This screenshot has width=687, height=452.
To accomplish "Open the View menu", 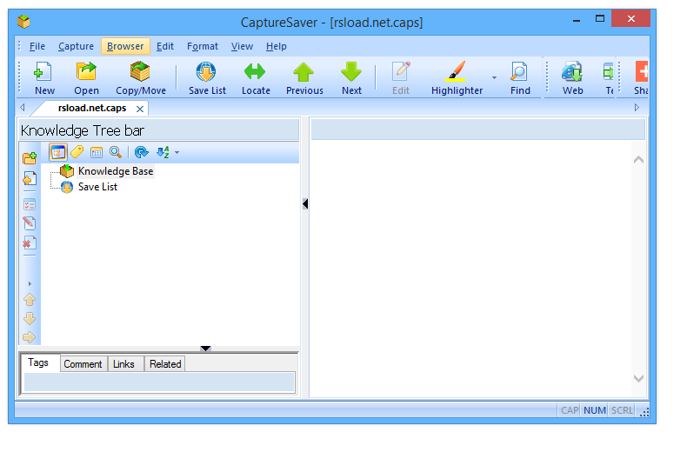I will tap(242, 46).
